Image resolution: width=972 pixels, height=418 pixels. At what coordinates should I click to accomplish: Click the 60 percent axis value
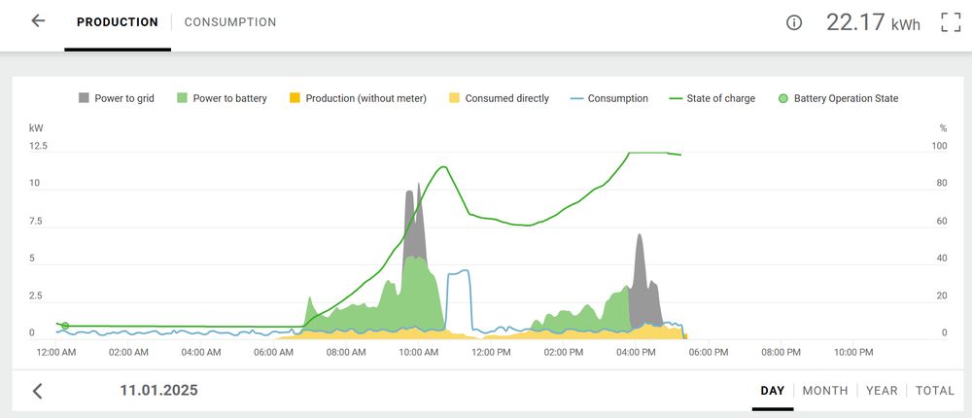click(x=942, y=222)
